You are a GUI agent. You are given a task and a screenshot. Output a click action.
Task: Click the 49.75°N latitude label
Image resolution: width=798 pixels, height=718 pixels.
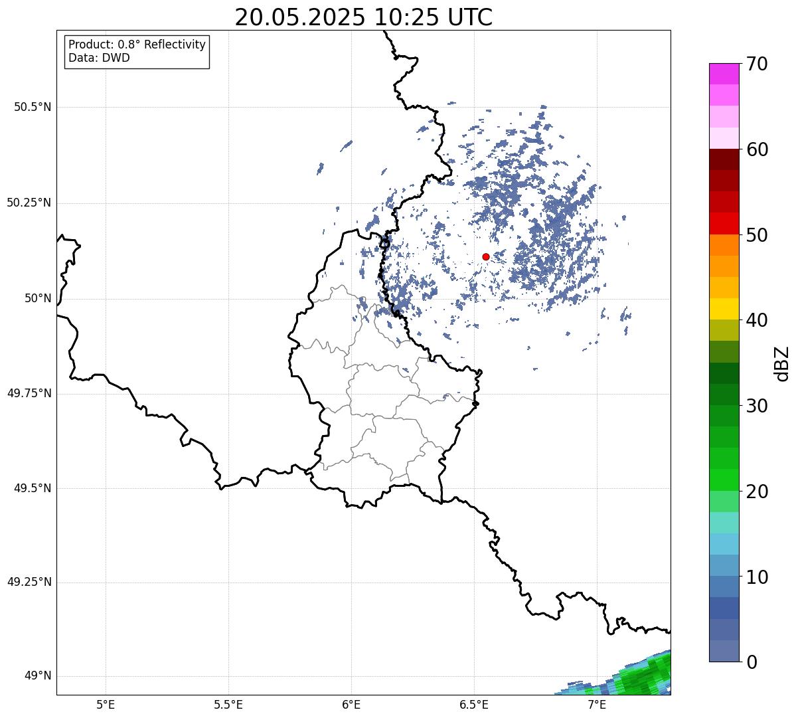pyautogui.click(x=29, y=393)
